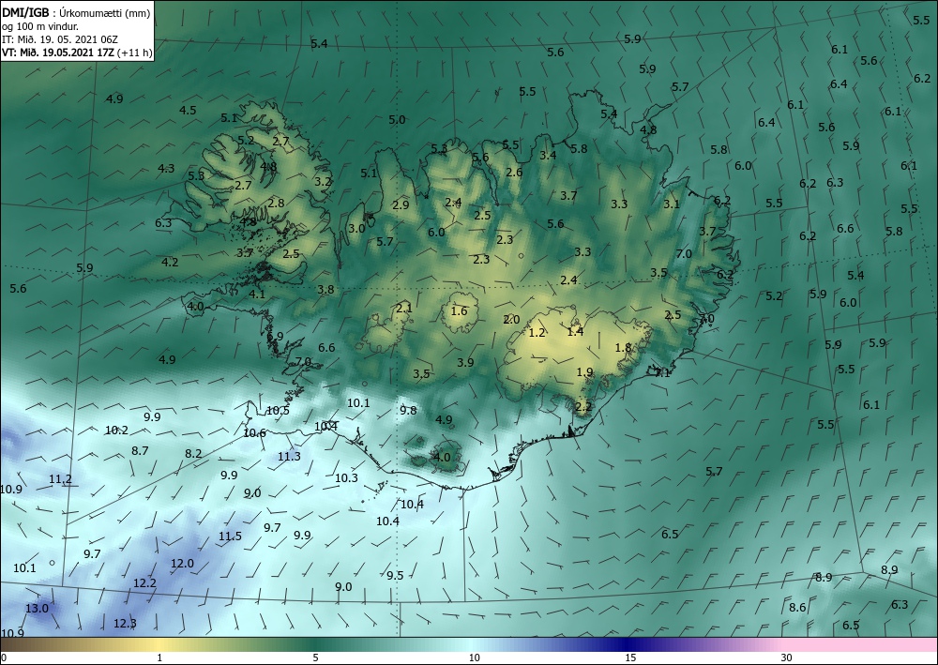Click the "og 100 m vindur." subtitle line

(x=40, y=25)
